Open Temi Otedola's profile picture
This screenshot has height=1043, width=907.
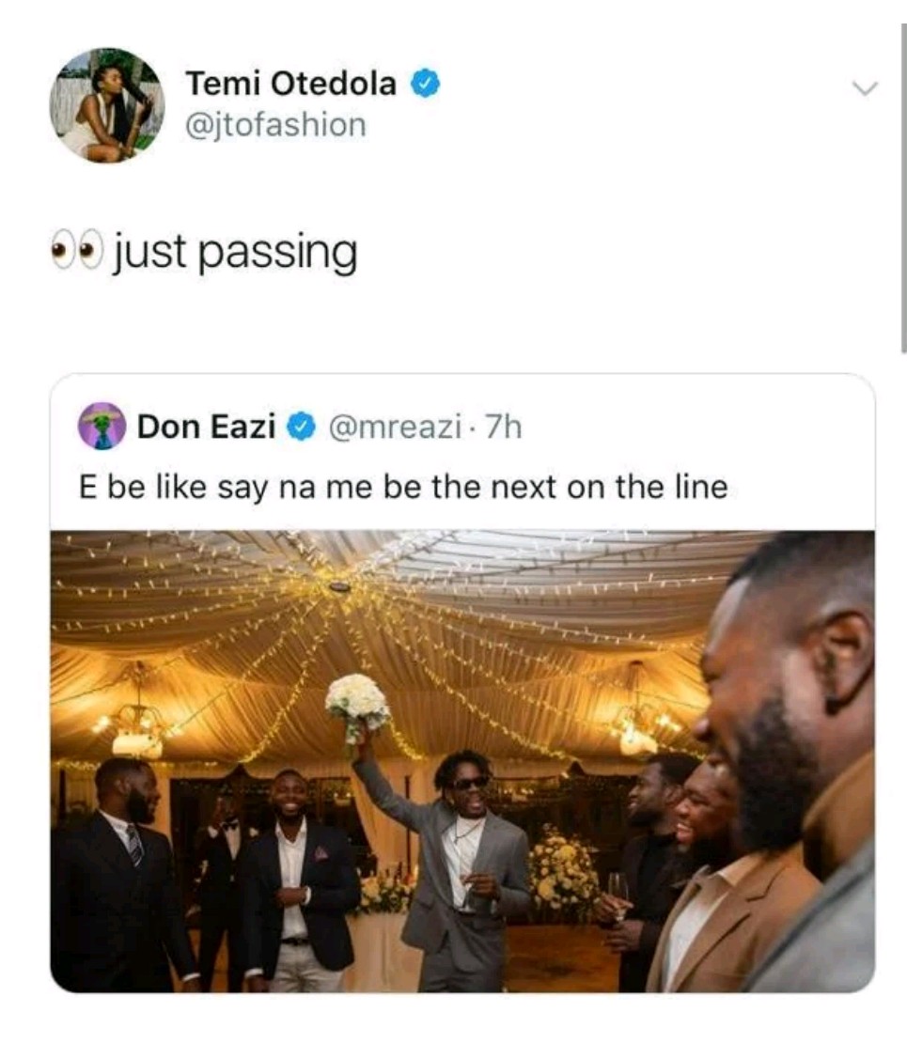106,104
